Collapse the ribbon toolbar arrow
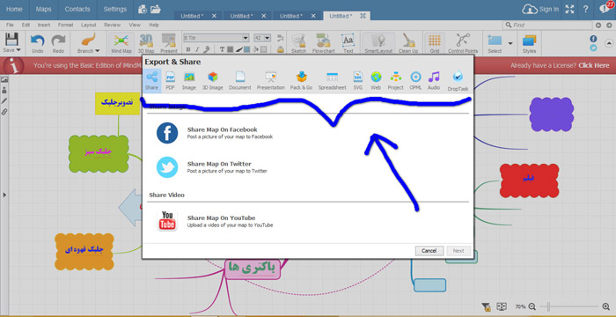The width and height of the screenshot is (616, 317). coord(609,42)
